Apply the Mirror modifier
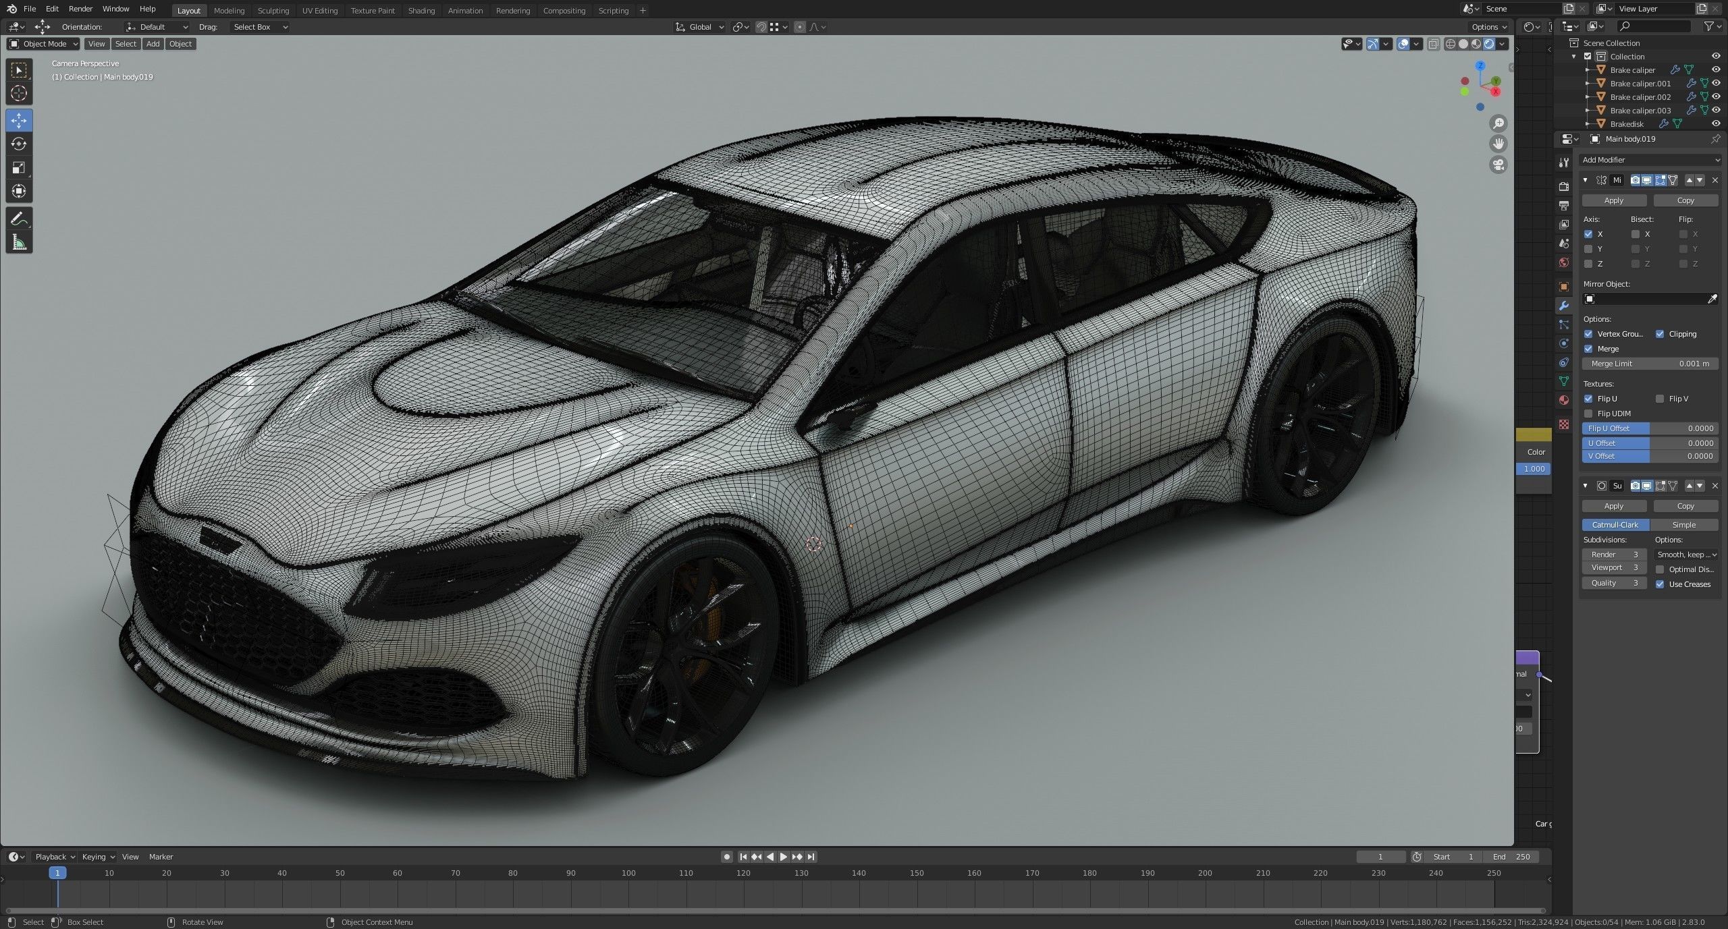This screenshot has height=929, width=1728. (x=1614, y=200)
